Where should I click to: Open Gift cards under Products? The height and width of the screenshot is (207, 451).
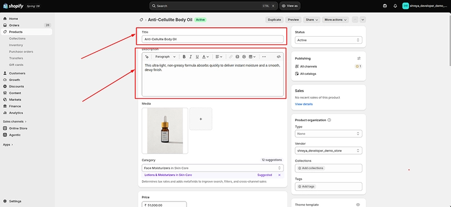coord(16,65)
